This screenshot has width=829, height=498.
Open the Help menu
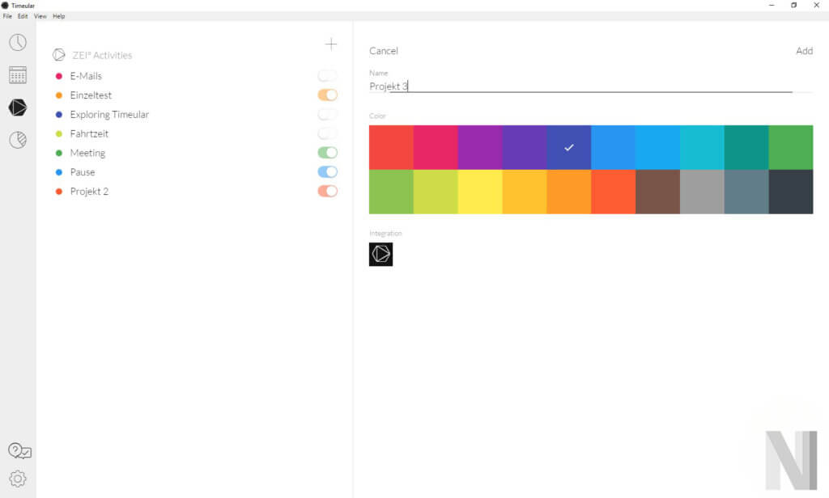click(58, 16)
